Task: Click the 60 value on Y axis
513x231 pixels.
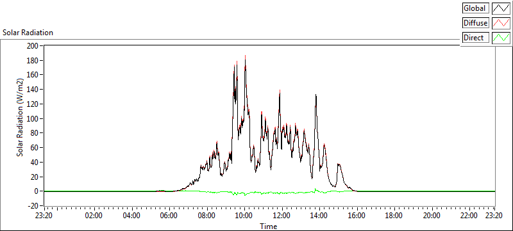Action: click(35, 147)
